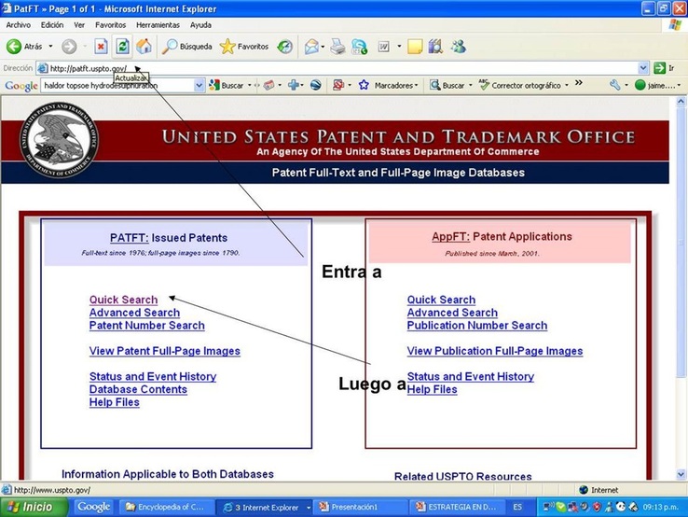Click the grey Forward arrow button

pos(69,46)
